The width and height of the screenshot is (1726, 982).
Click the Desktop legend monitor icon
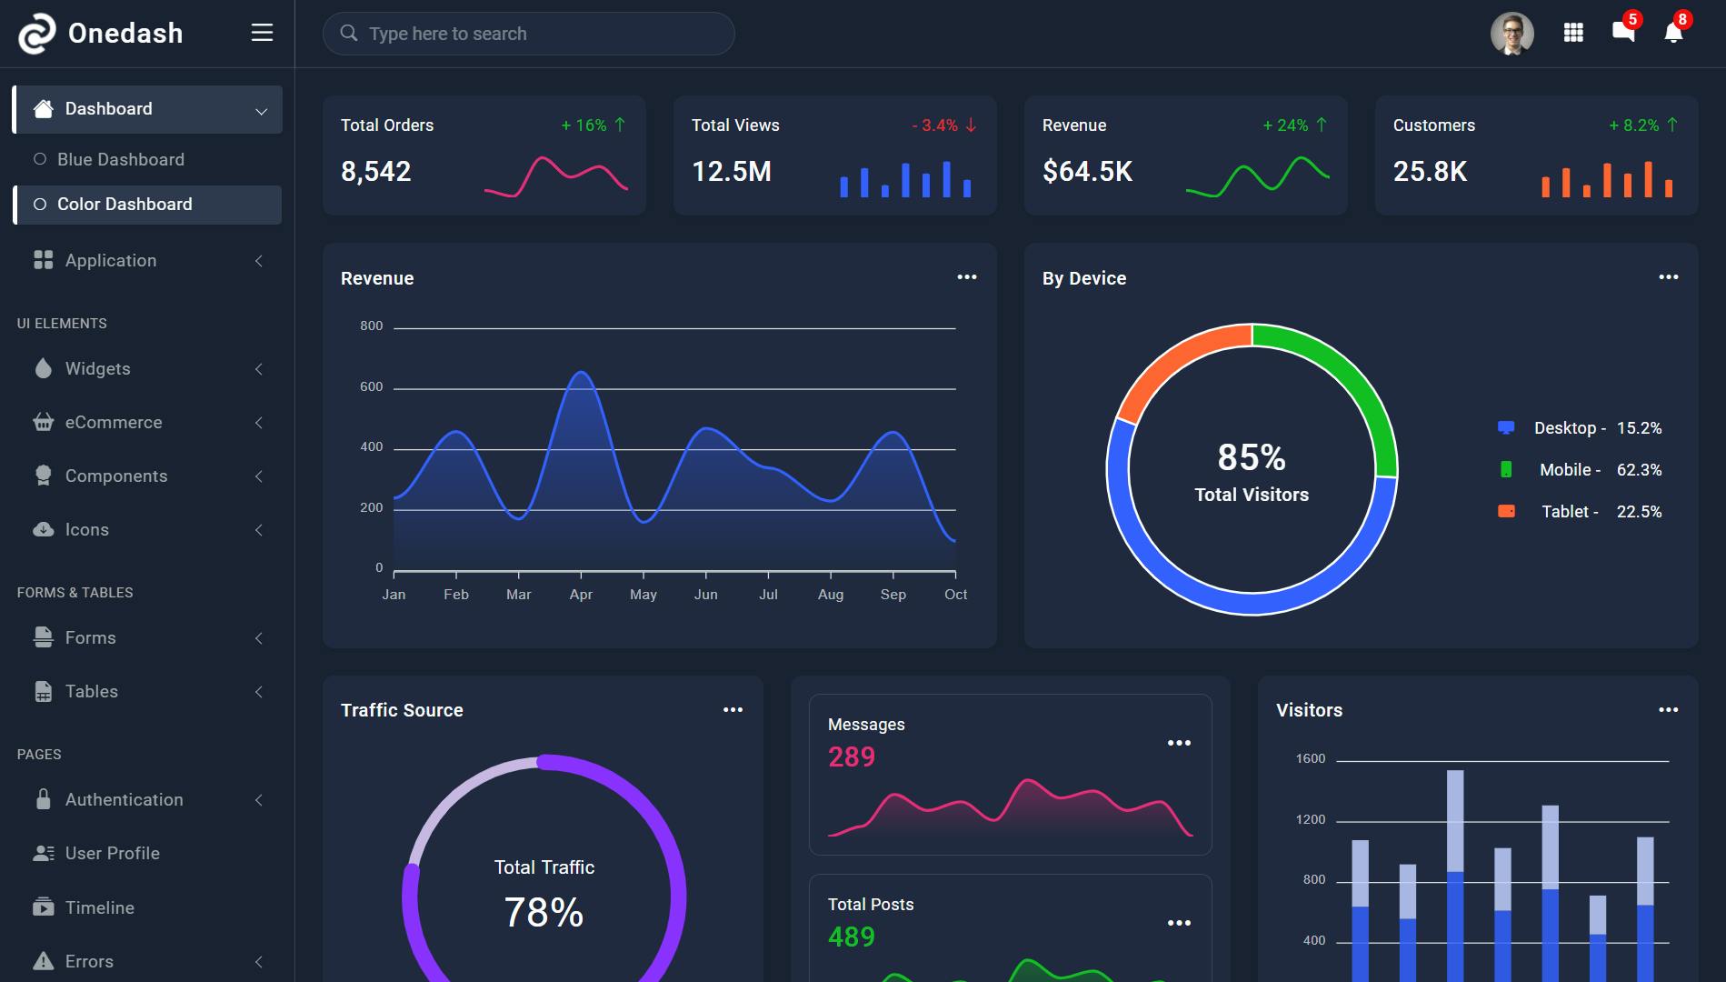1506,427
